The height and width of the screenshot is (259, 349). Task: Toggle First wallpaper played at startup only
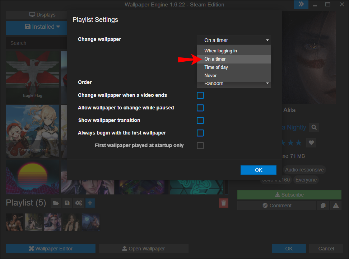click(x=200, y=146)
